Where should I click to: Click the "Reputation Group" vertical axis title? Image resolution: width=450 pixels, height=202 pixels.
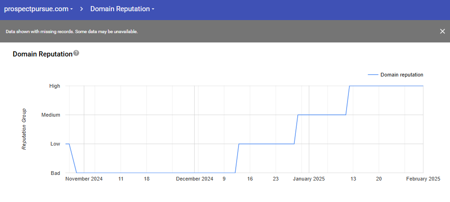click(x=24, y=129)
